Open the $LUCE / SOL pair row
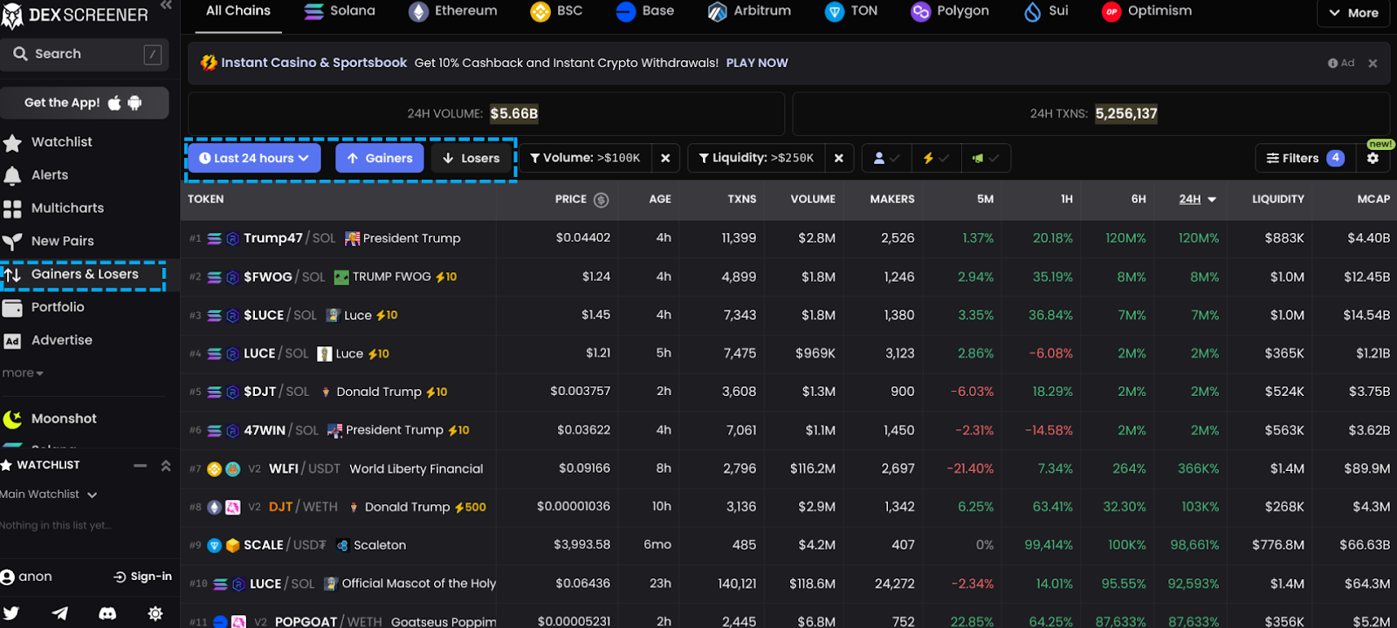The height and width of the screenshot is (628, 1397). tap(788, 316)
